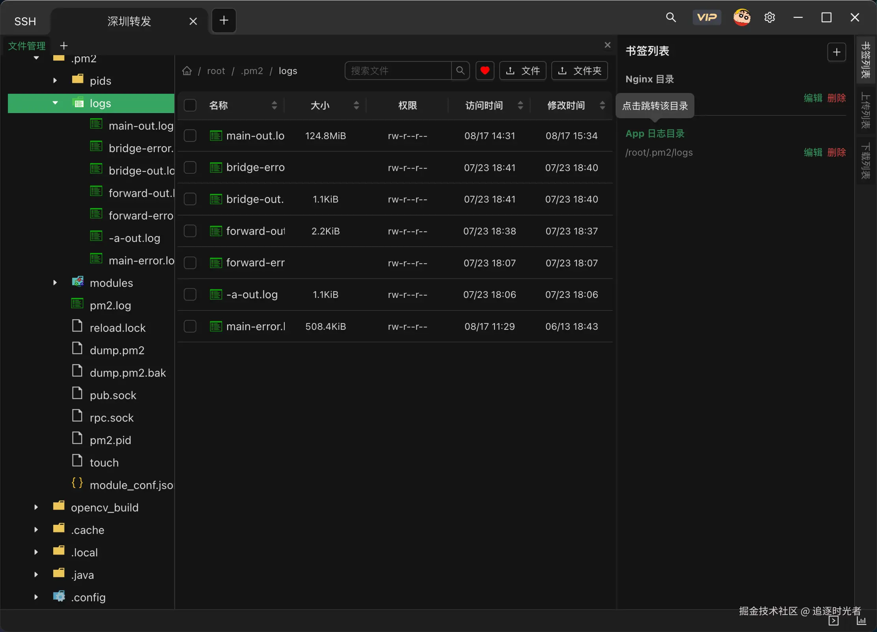Click the home icon in breadcrumb

tap(187, 71)
